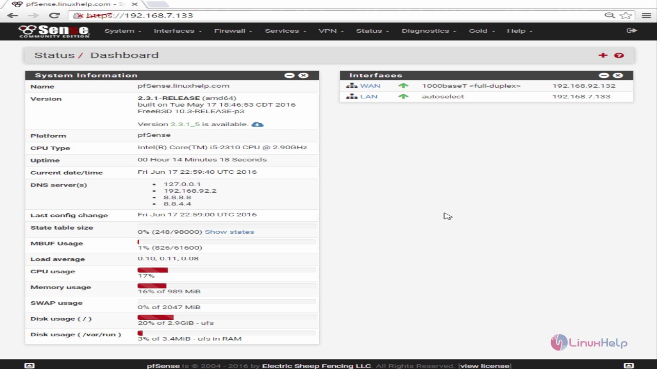This screenshot has height=369, width=657.
Task: Open dashboard help question-mark icon
Action: point(619,55)
